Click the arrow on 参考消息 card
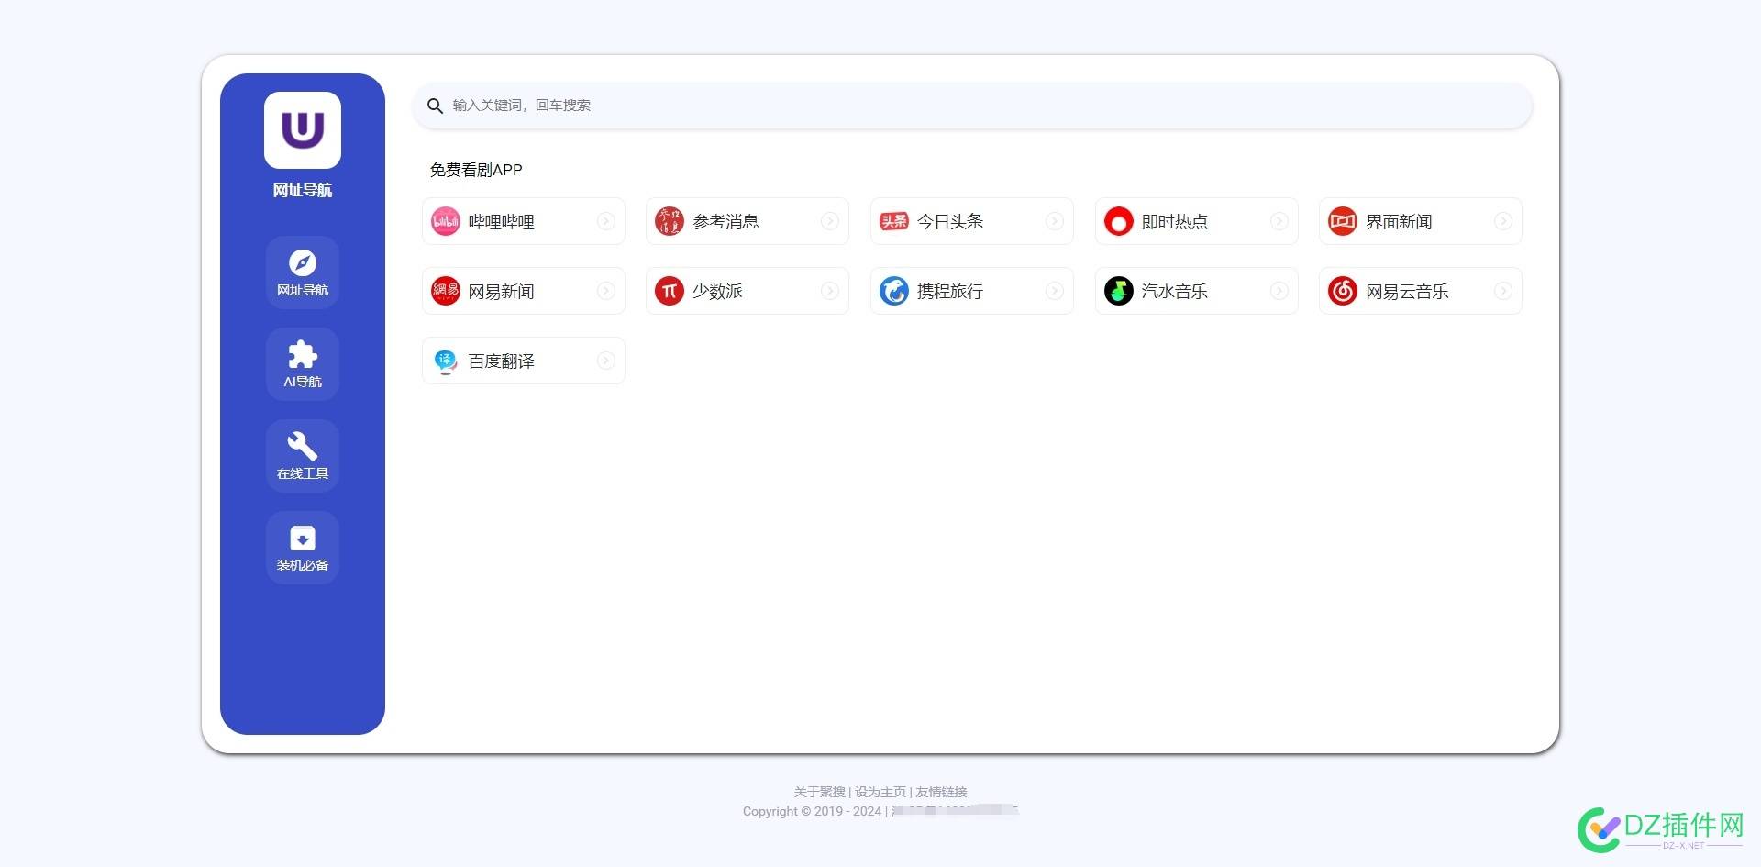The height and width of the screenshot is (867, 1761). [x=830, y=221]
